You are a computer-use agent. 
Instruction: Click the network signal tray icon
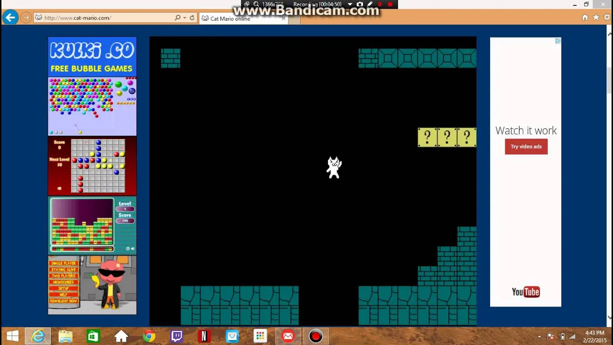pyautogui.click(x=572, y=336)
